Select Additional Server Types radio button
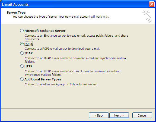The width and height of the screenshot is (156, 122). 22,79
